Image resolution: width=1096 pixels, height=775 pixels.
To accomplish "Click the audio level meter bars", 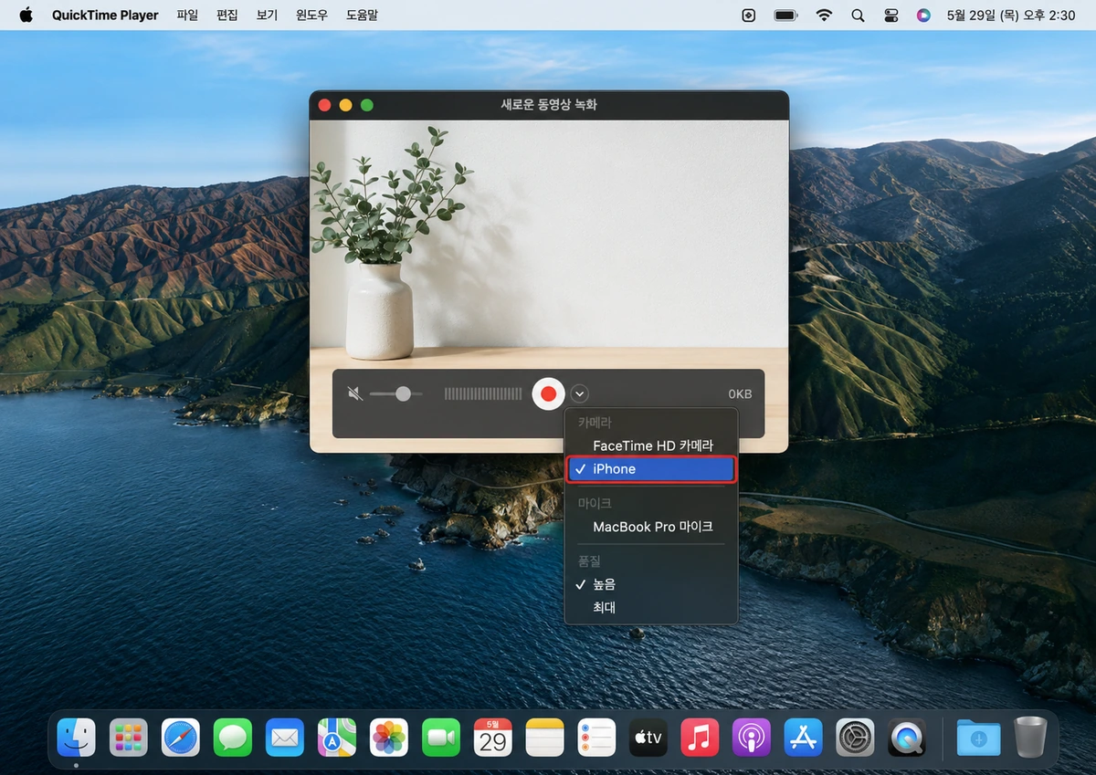I will (484, 394).
